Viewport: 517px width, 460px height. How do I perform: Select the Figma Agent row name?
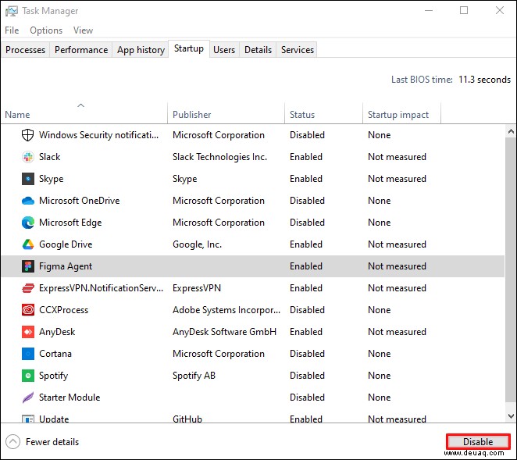(66, 266)
